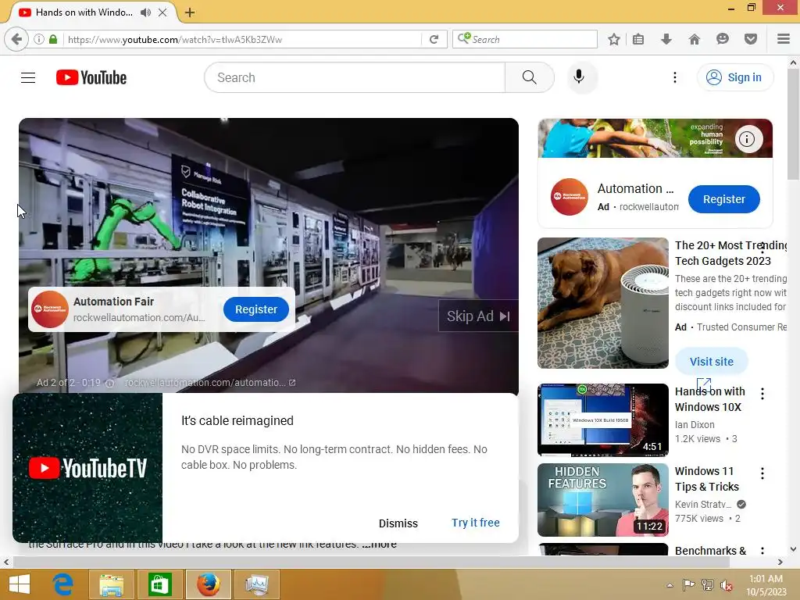Open the 'Hands on with Windows 10X' title
The width and height of the screenshot is (800, 600).
pos(709,399)
